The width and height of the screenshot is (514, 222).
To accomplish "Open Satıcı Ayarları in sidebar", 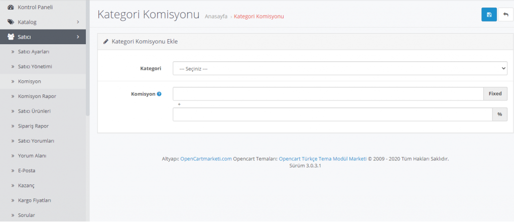I will (x=34, y=52).
